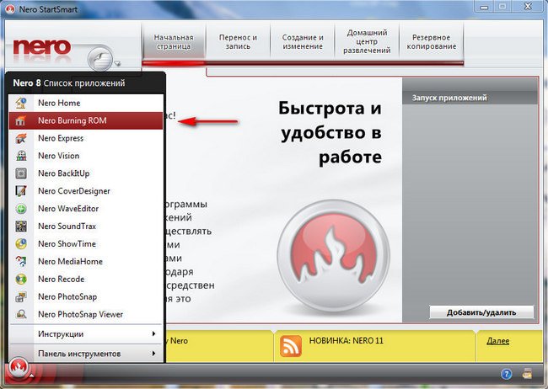Image resolution: width=548 pixels, height=389 pixels.
Task: Select Nero Express menu entry
Action: coord(86,138)
